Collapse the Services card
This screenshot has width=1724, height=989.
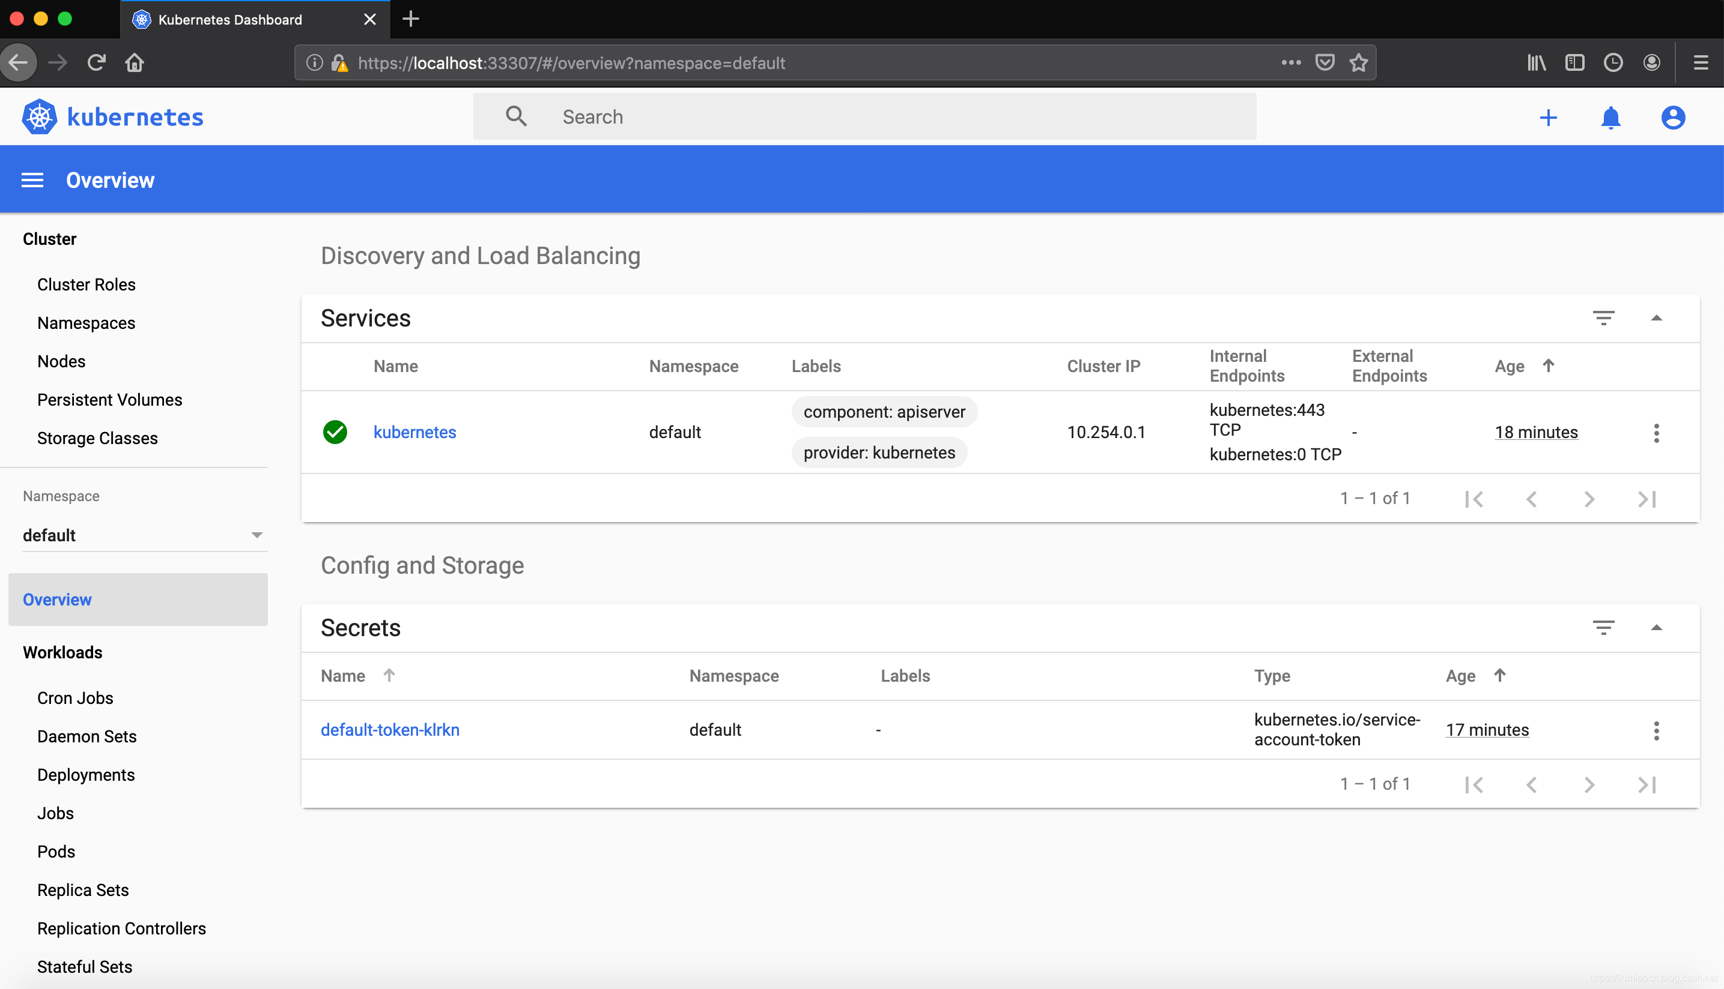point(1656,318)
